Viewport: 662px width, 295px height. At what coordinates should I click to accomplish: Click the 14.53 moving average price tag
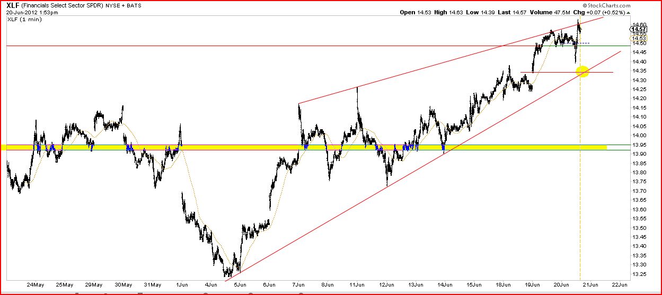tap(638, 38)
